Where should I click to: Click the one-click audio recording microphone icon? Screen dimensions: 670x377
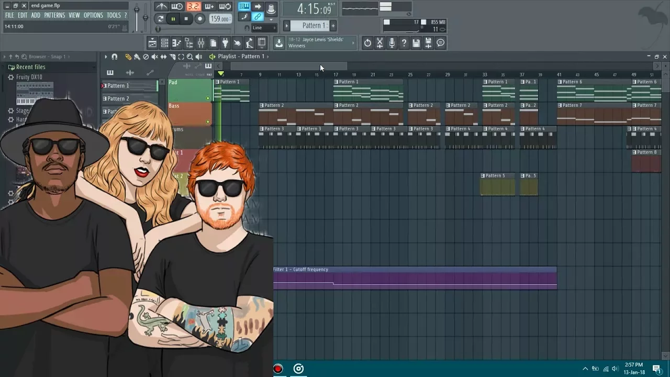(392, 43)
